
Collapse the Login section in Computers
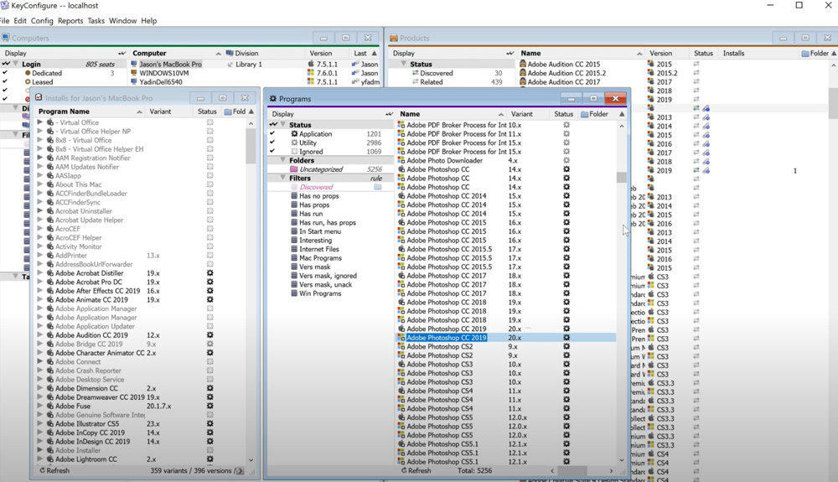(15, 64)
